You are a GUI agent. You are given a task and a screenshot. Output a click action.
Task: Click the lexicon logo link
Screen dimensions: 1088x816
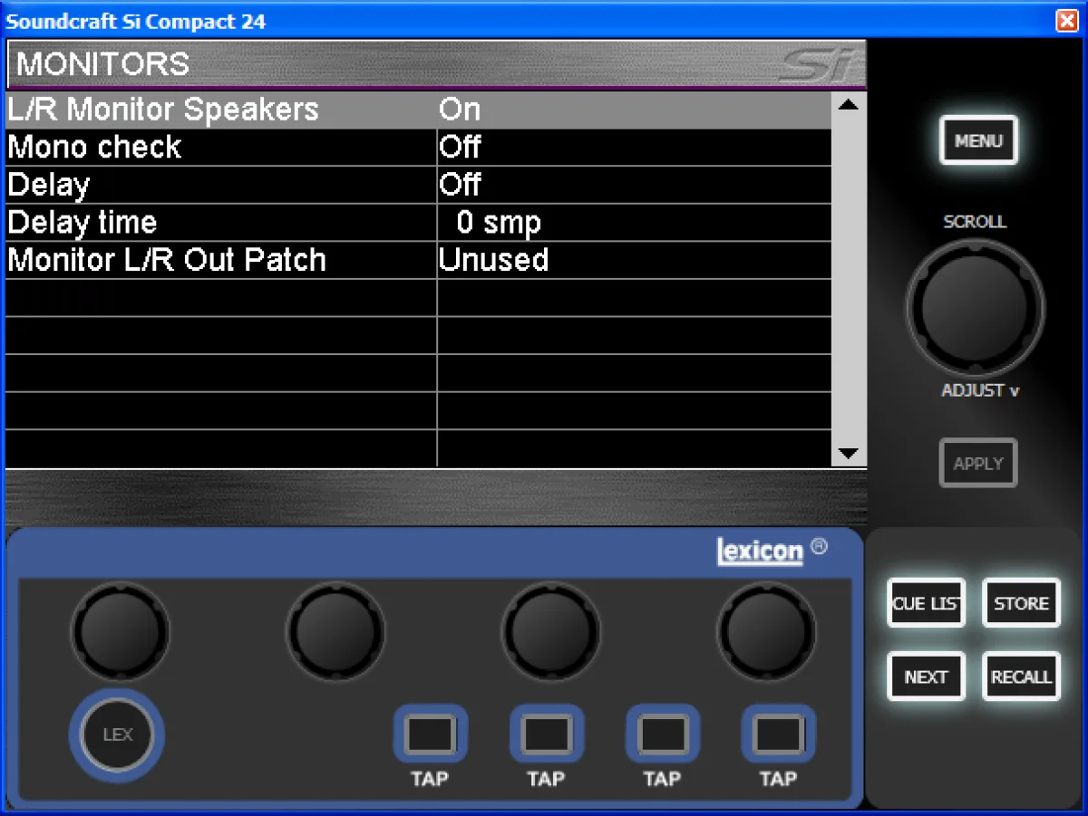[760, 552]
